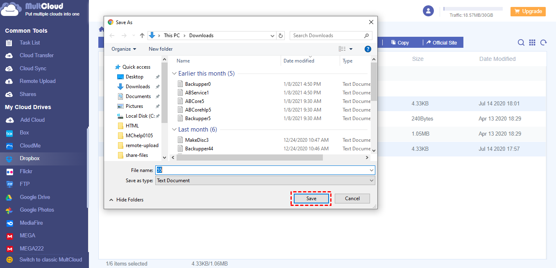Sort MultCloud files by Size column
This screenshot has height=268, width=556.
pos(418,59)
